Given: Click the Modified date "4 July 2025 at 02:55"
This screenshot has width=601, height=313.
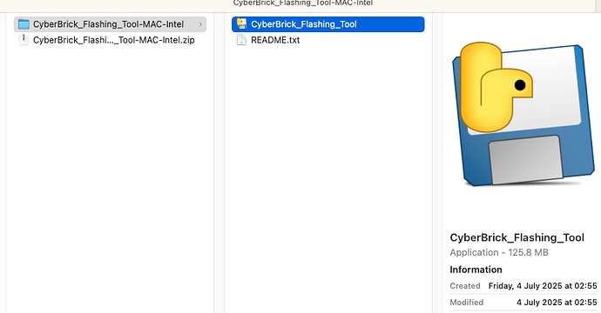Looking at the screenshot, I should point(557,303).
